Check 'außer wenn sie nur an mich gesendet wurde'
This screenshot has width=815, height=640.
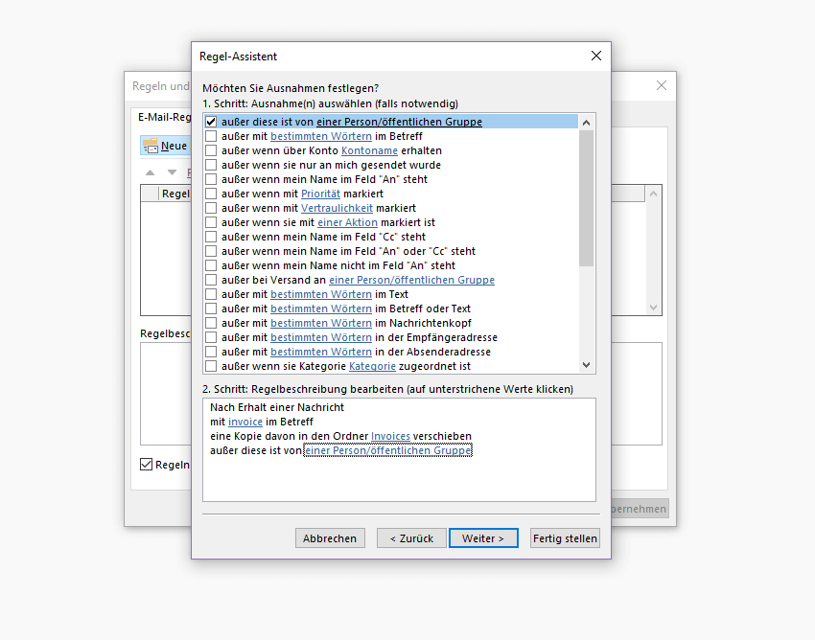[x=211, y=166]
